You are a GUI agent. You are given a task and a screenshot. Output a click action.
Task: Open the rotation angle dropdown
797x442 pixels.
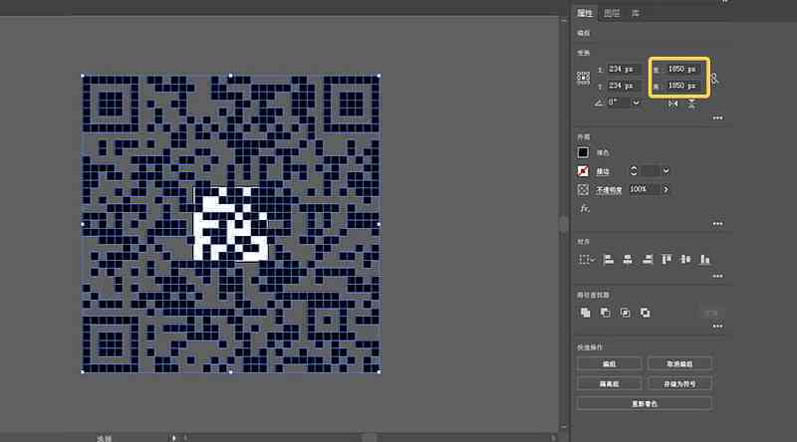(636, 103)
